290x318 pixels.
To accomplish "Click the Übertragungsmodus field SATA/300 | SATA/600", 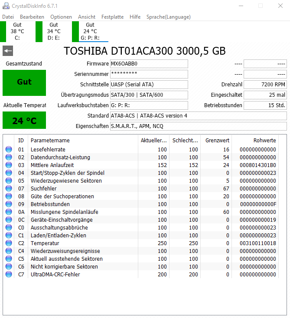I will (x=149, y=95).
